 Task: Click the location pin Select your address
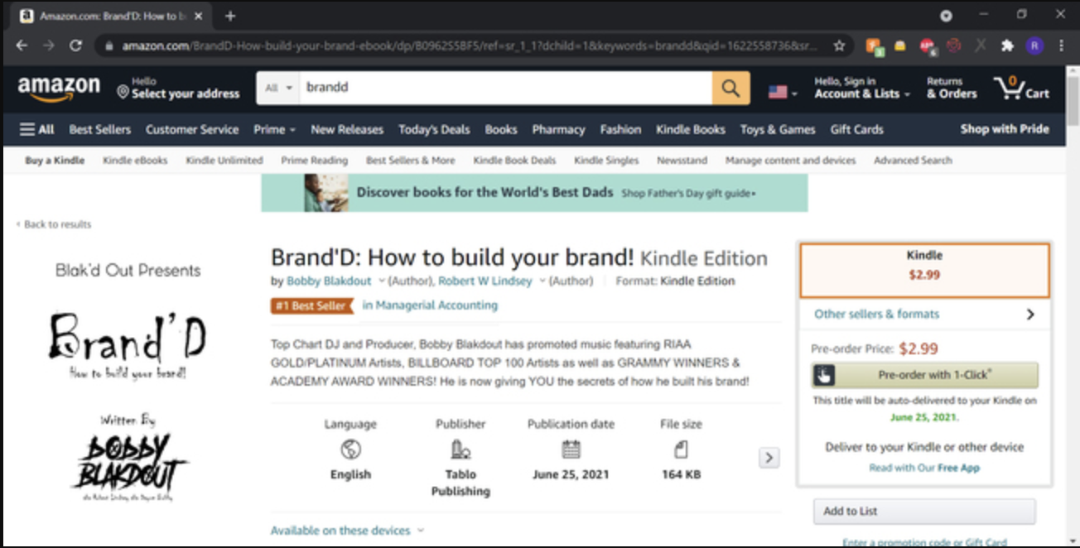point(179,89)
